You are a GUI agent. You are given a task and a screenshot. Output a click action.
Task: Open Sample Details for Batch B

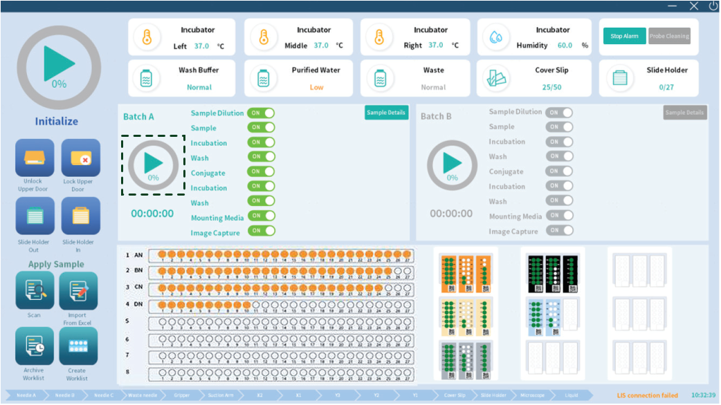[685, 113]
